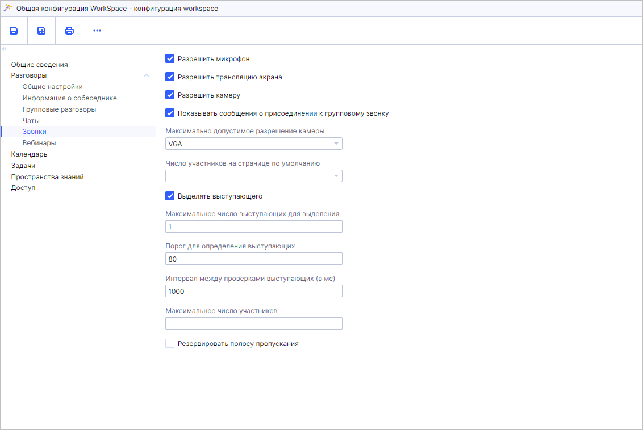This screenshot has height=430, width=643.
Task: Open Групповые разговоры subsection
Action: pyautogui.click(x=60, y=109)
